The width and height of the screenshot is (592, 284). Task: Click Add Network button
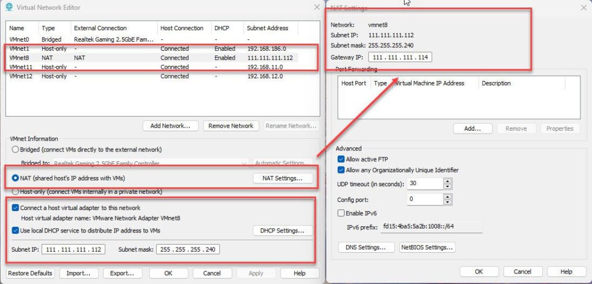[x=171, y=126]
